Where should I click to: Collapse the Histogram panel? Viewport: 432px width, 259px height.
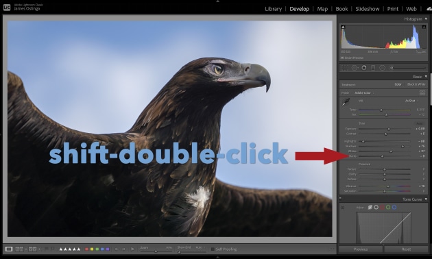pyautogui.click(x=426, y=19)
